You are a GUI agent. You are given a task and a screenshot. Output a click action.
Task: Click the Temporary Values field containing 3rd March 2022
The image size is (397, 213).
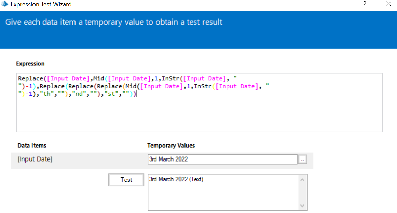pos(222,159)
